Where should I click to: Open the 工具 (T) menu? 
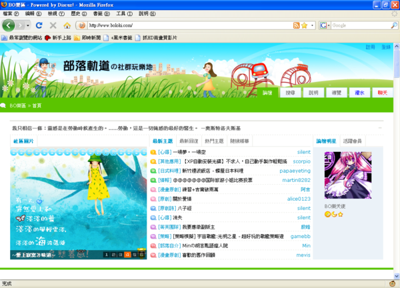124,13
